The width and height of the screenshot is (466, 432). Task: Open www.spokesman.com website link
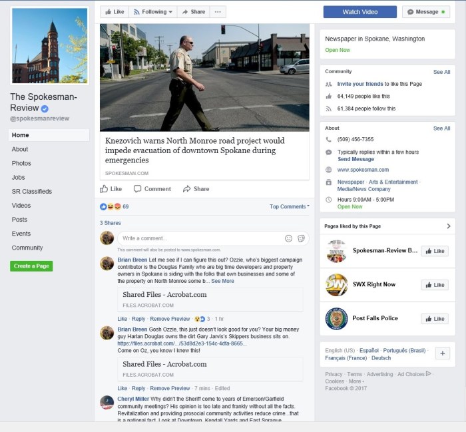click(x=363, y=170)
